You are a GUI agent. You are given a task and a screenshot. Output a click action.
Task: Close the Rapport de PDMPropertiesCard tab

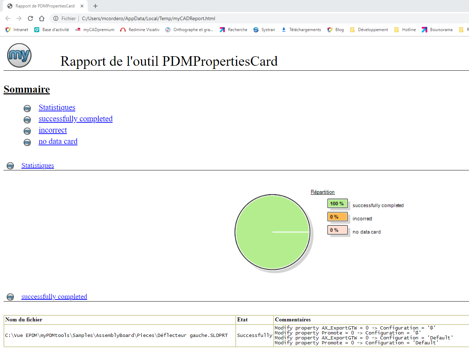coord(82,6)
